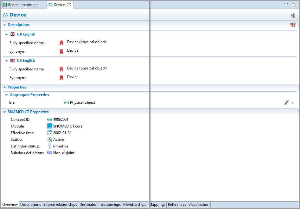The width and height of the screenshot is (300, 209).
Task: Click the add icon in Device header
Action: pos(293,15)
